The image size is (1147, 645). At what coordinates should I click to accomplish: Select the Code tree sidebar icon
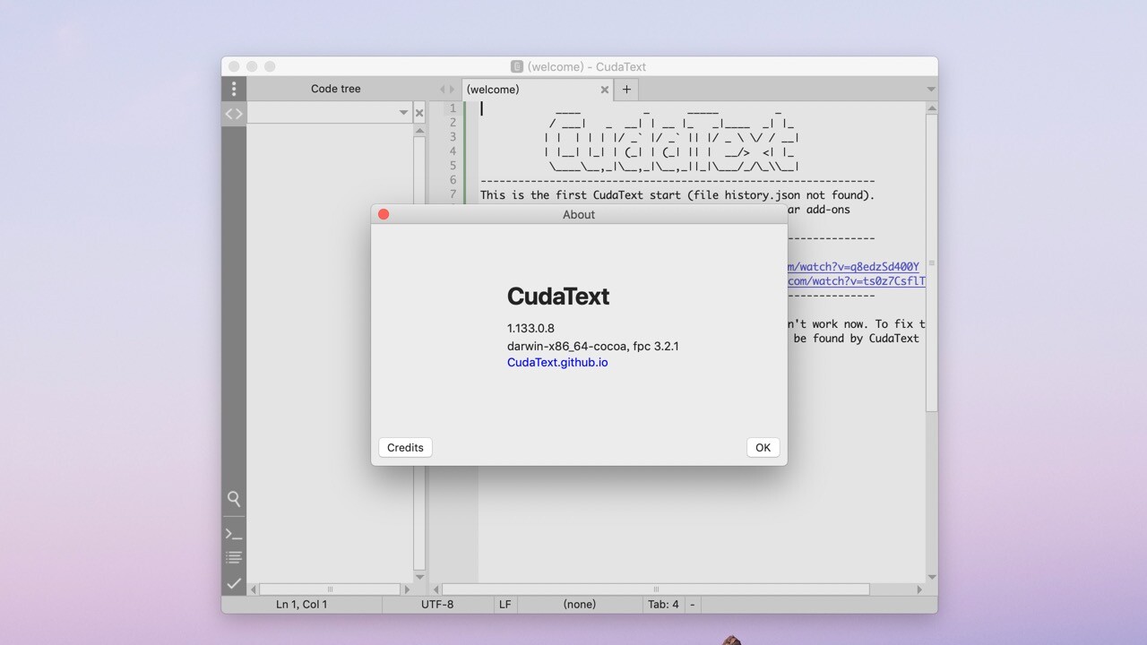234,114
